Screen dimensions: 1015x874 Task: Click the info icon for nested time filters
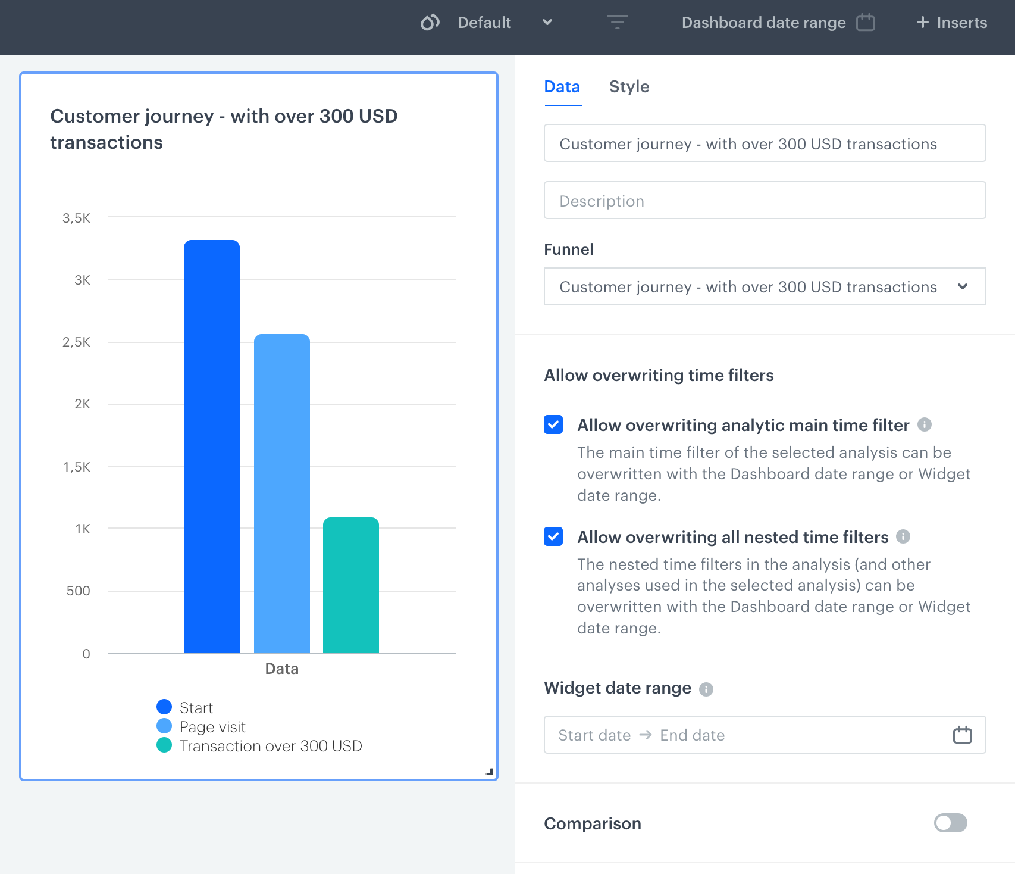click(904, 536)
